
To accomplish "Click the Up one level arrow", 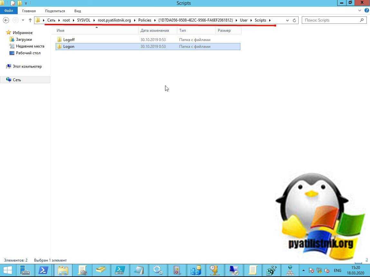I will [30, 20].
